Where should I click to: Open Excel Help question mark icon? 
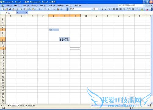tap(62, 9)
